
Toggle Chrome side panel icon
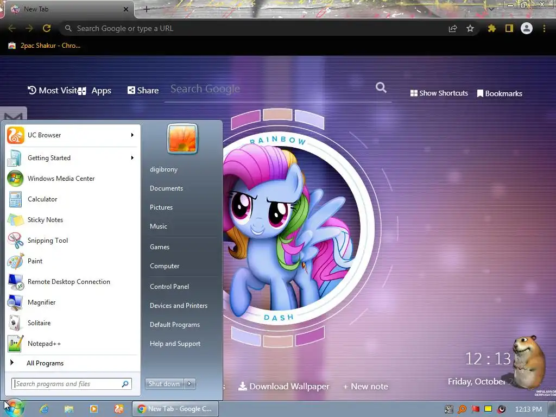pos(509,28)
